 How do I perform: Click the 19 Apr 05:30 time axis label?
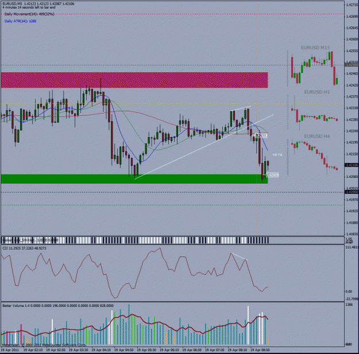click(146, 350)
